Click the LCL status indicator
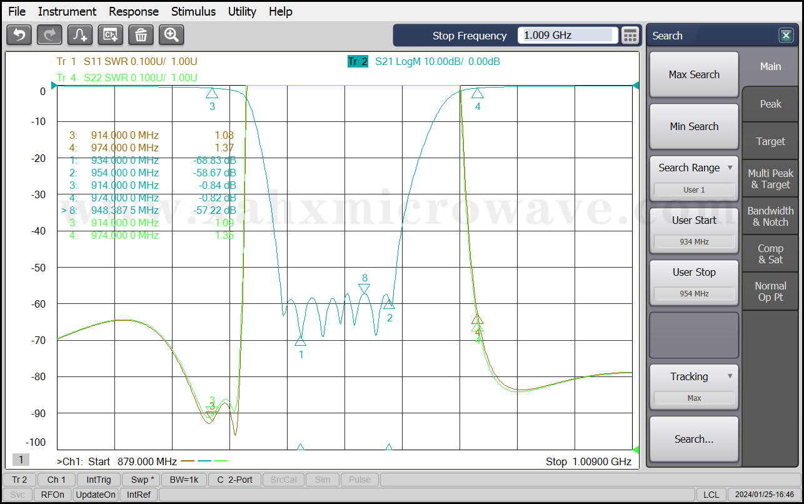The image size is (804, 504). (711, 495)
